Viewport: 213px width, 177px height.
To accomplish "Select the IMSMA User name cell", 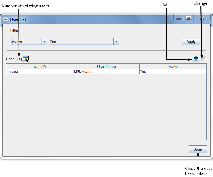I will 106,71.
